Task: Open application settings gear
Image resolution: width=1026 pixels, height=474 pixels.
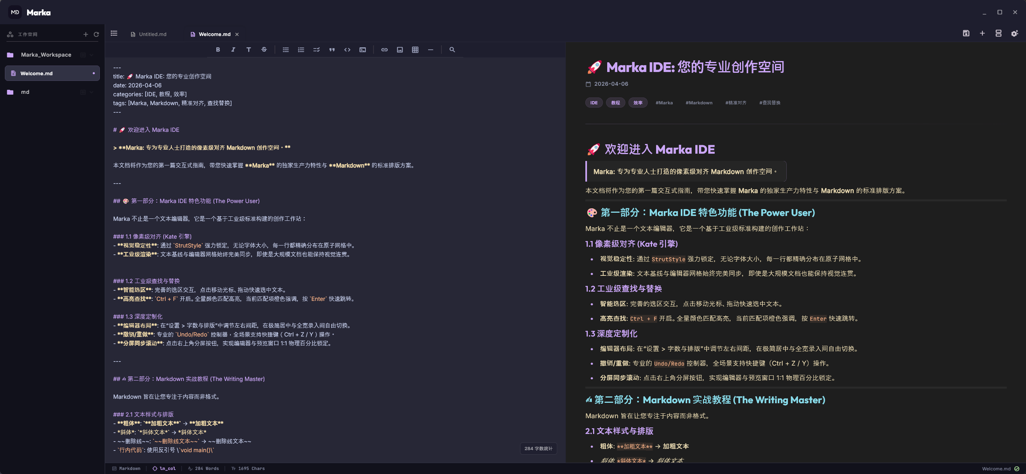Action: [x=1015, y=34]
